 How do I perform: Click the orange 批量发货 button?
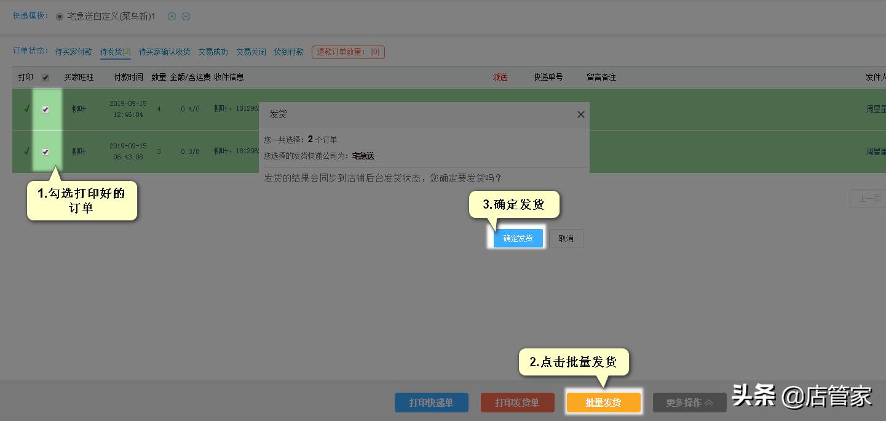(x=603, y=402)
